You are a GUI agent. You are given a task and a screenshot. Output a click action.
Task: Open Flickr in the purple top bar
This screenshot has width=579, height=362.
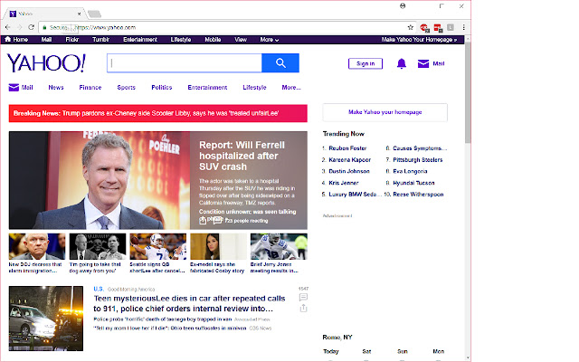click(72, 40)
